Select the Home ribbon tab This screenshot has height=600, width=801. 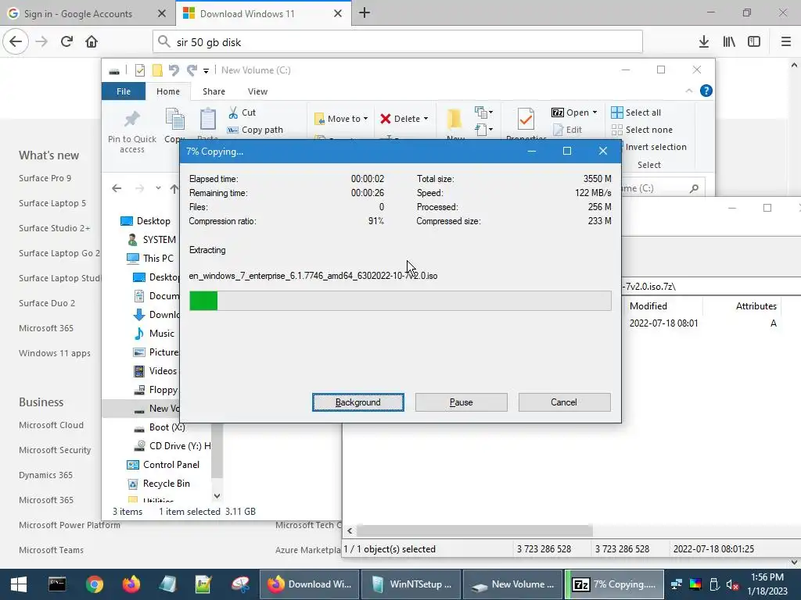[168, 91]
